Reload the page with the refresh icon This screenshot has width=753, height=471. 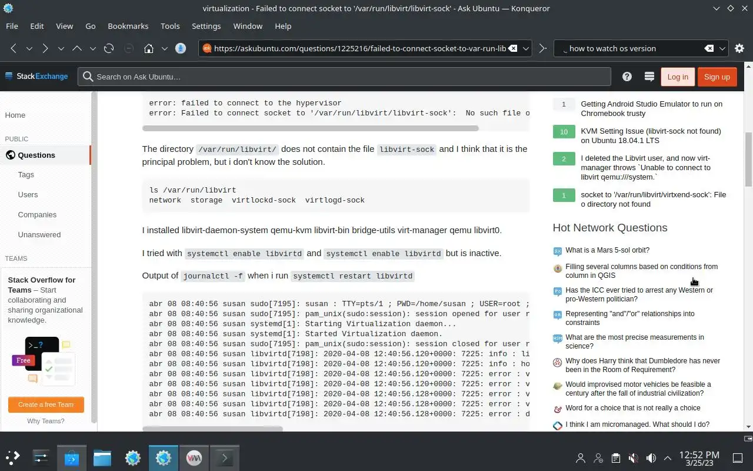109,48
